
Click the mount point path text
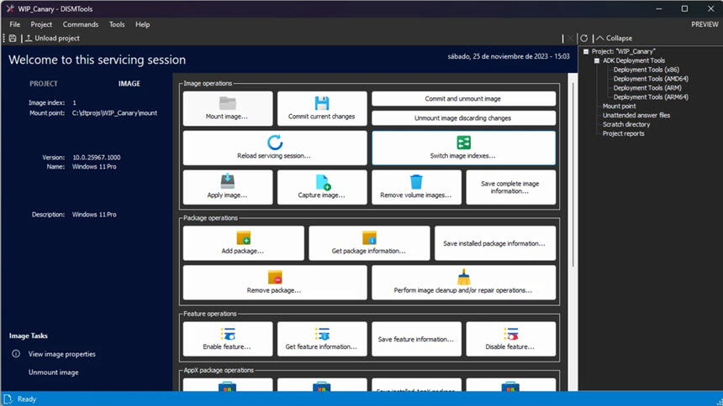(x=114, y=113)
